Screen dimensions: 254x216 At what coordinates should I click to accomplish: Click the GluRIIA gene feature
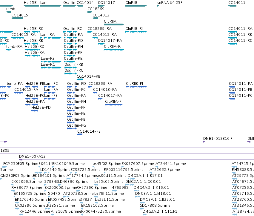click(114, 24)
